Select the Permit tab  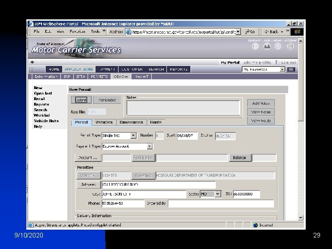click(81, 122)
